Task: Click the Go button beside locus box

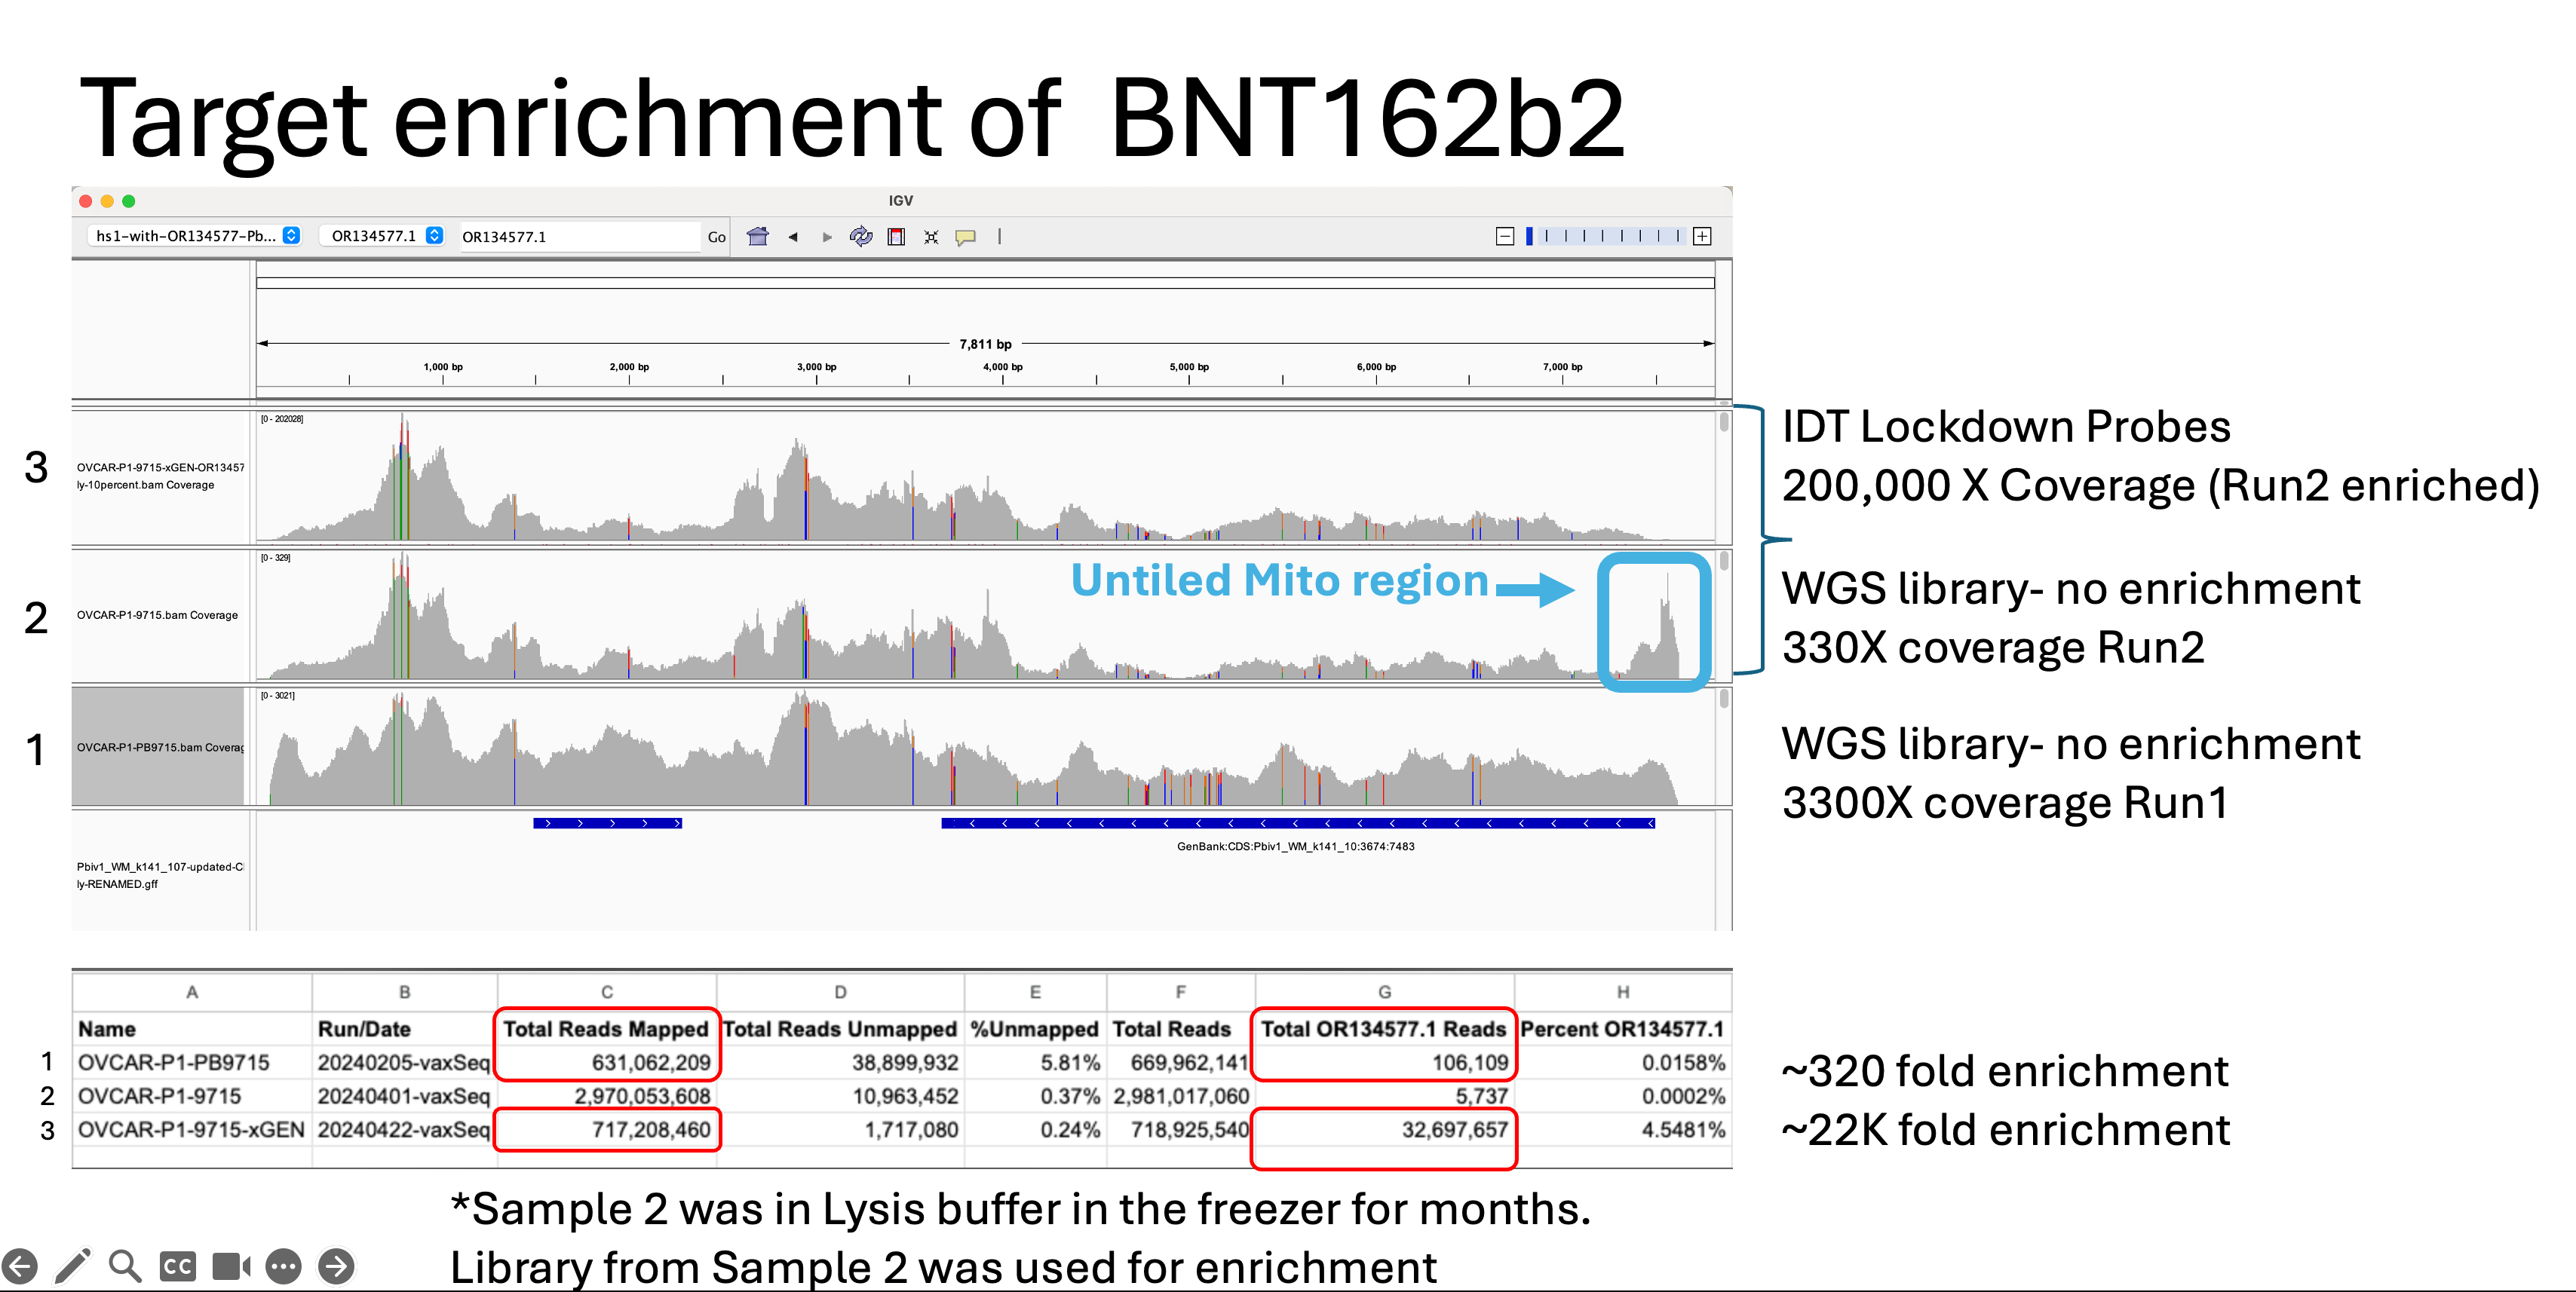Action: coord(716,237)
